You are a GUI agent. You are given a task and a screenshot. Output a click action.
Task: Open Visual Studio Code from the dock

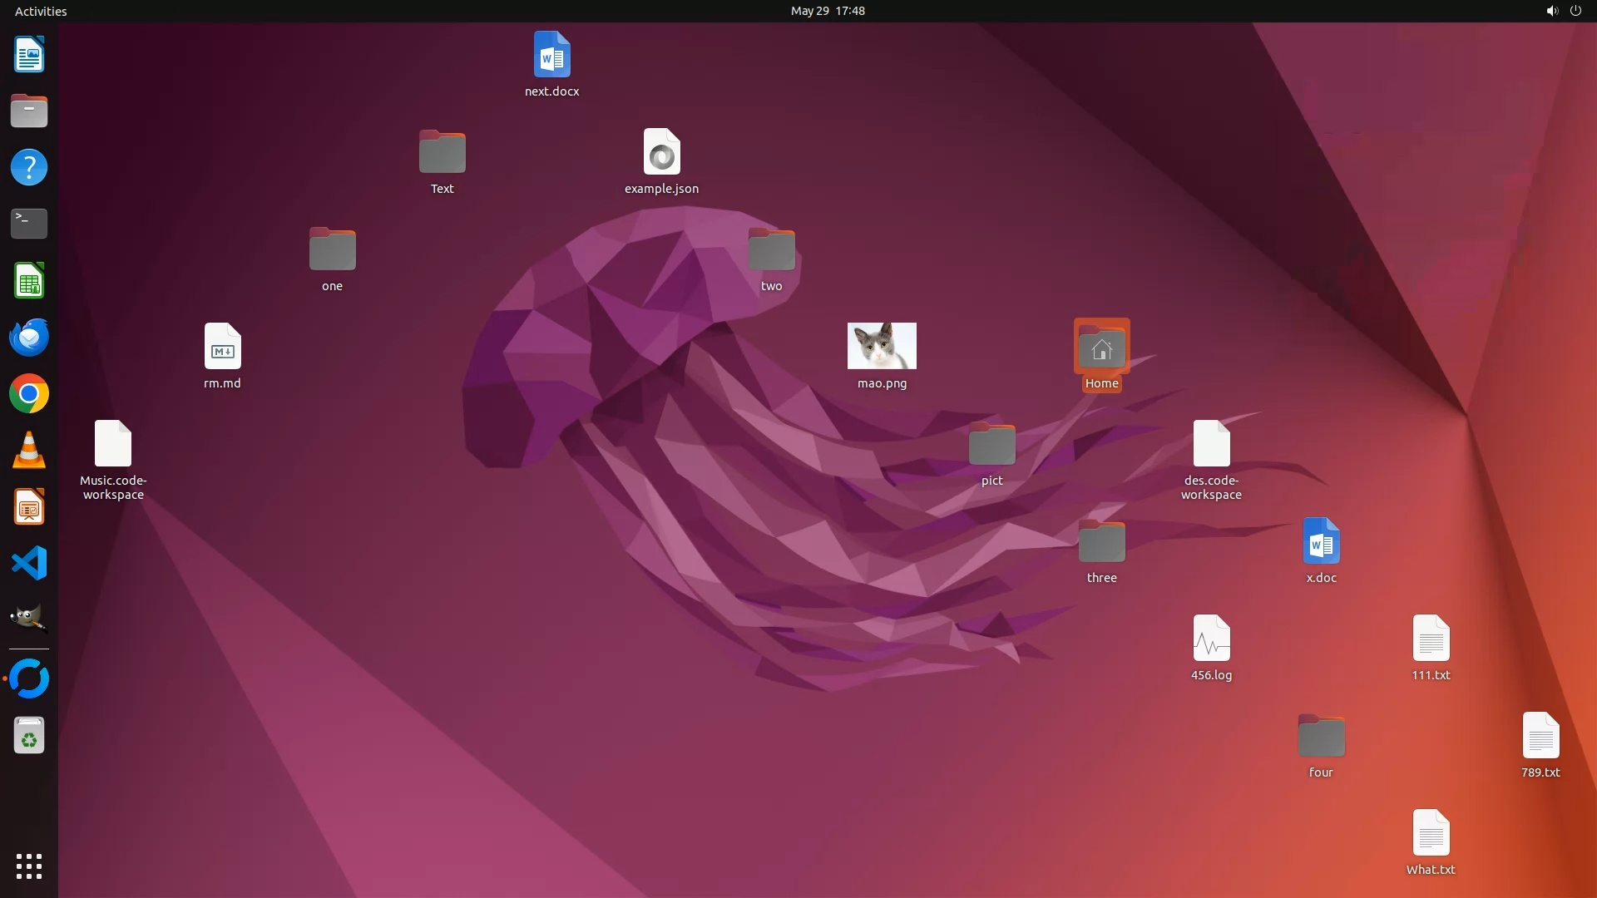(x=29, y=564)
